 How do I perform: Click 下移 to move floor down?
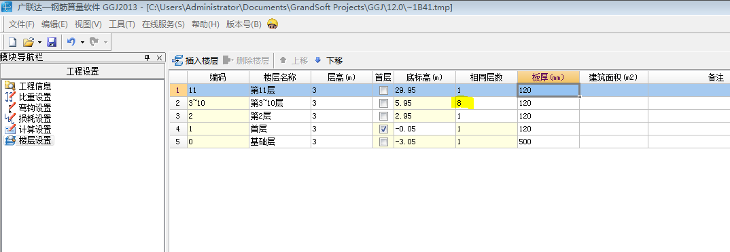tap(329, 60)
